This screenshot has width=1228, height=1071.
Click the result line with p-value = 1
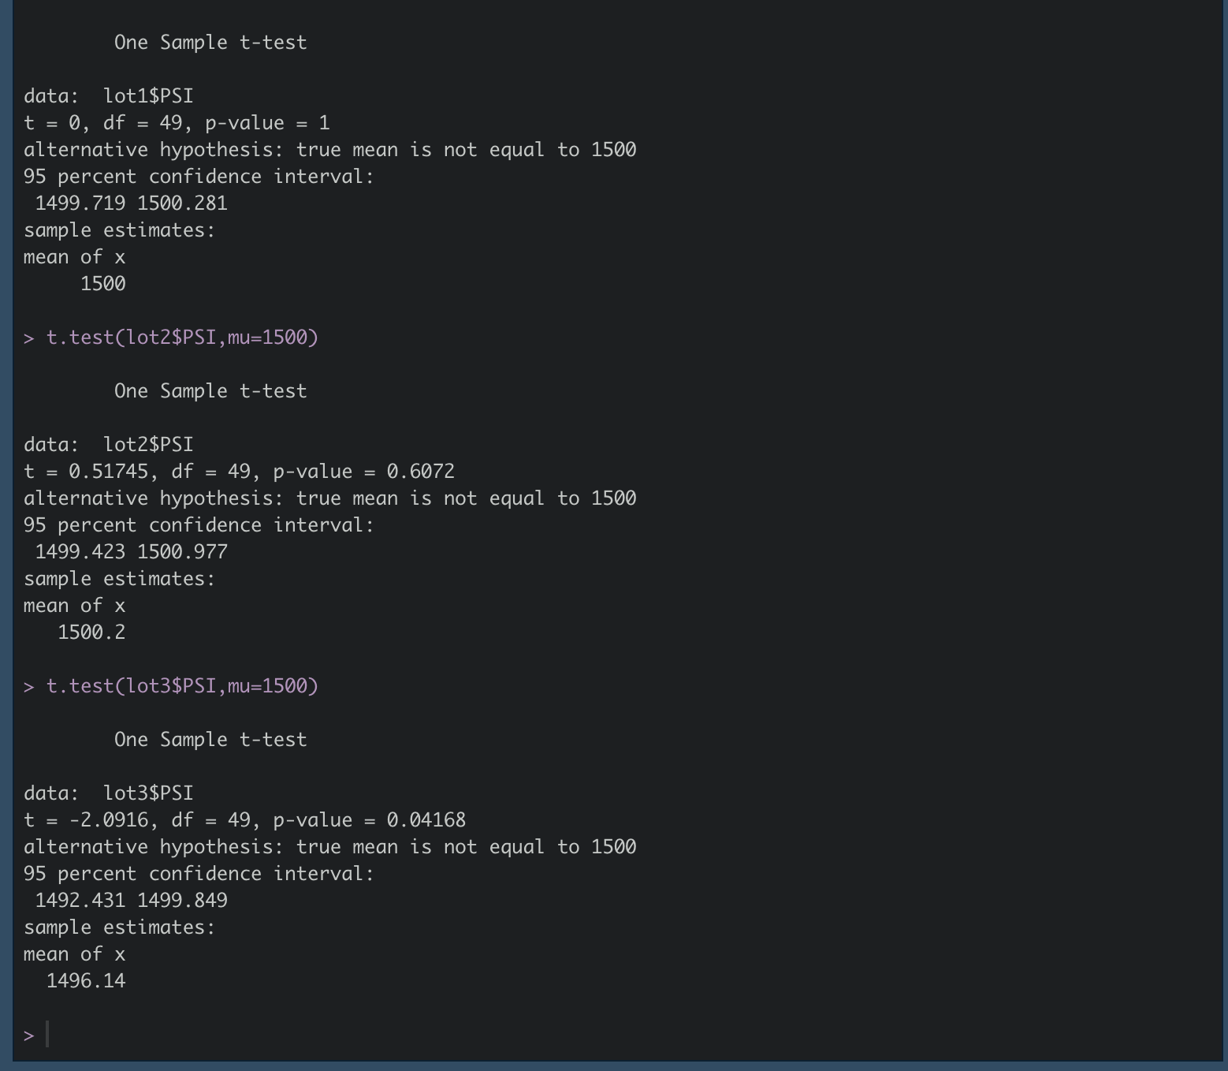[177, 123]
